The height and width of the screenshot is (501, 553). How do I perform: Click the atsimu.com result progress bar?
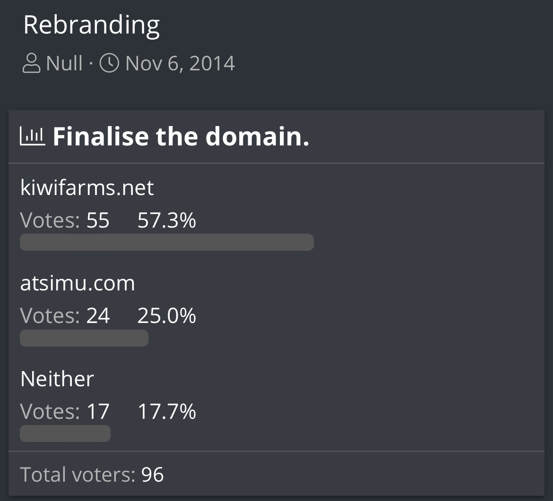[x=84, y=338]
